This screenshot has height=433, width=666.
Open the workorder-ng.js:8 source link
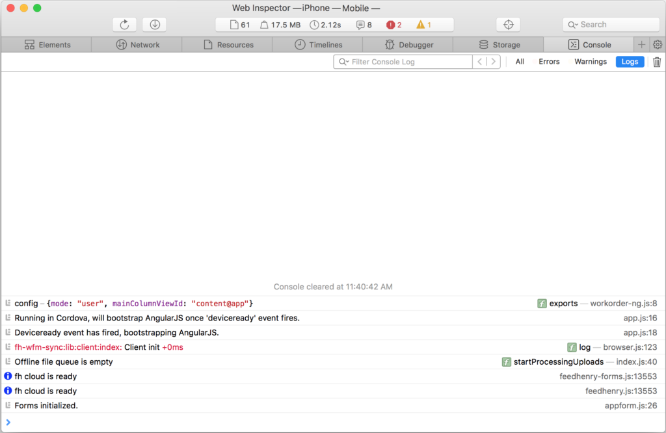623,304
